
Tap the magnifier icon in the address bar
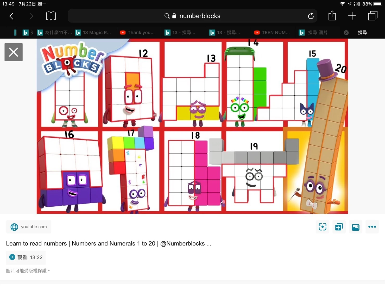[167, 16]
